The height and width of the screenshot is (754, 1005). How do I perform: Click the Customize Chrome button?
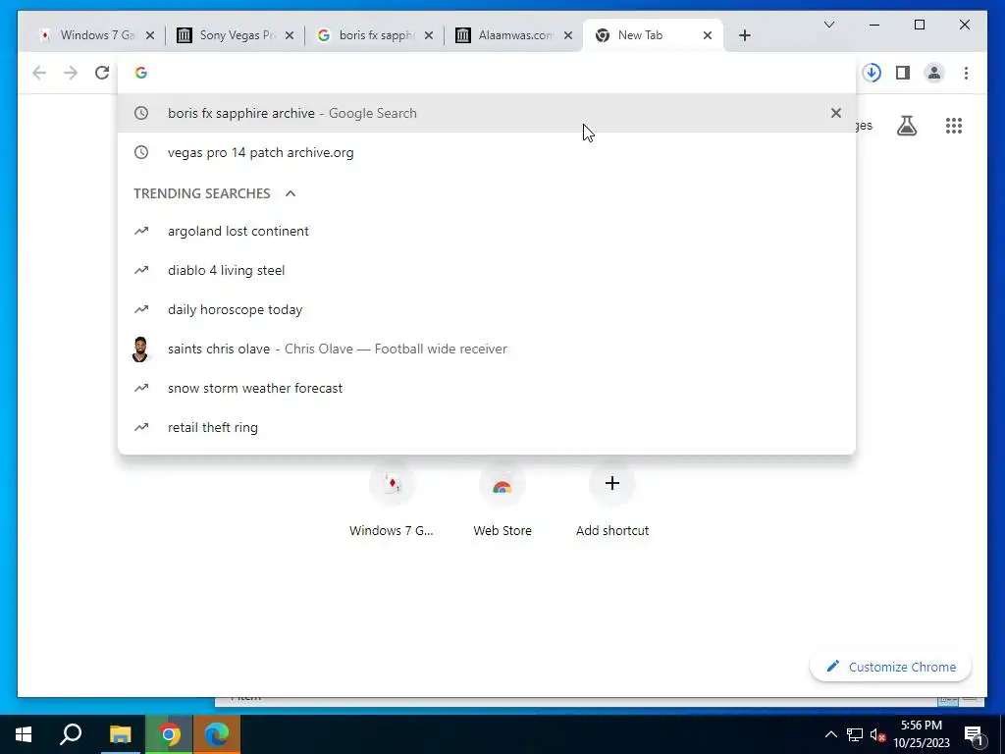point(890,667)
